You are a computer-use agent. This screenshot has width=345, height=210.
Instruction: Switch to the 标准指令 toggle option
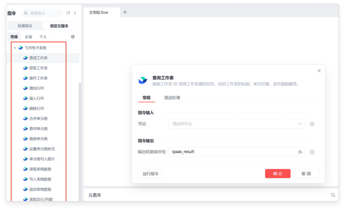25,26
